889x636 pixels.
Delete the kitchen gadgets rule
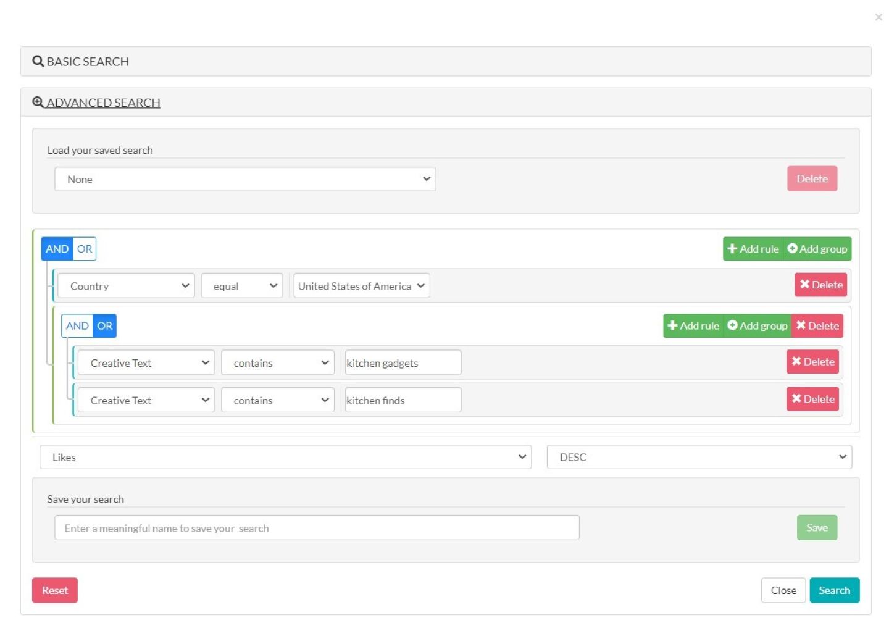click(812, 362)
